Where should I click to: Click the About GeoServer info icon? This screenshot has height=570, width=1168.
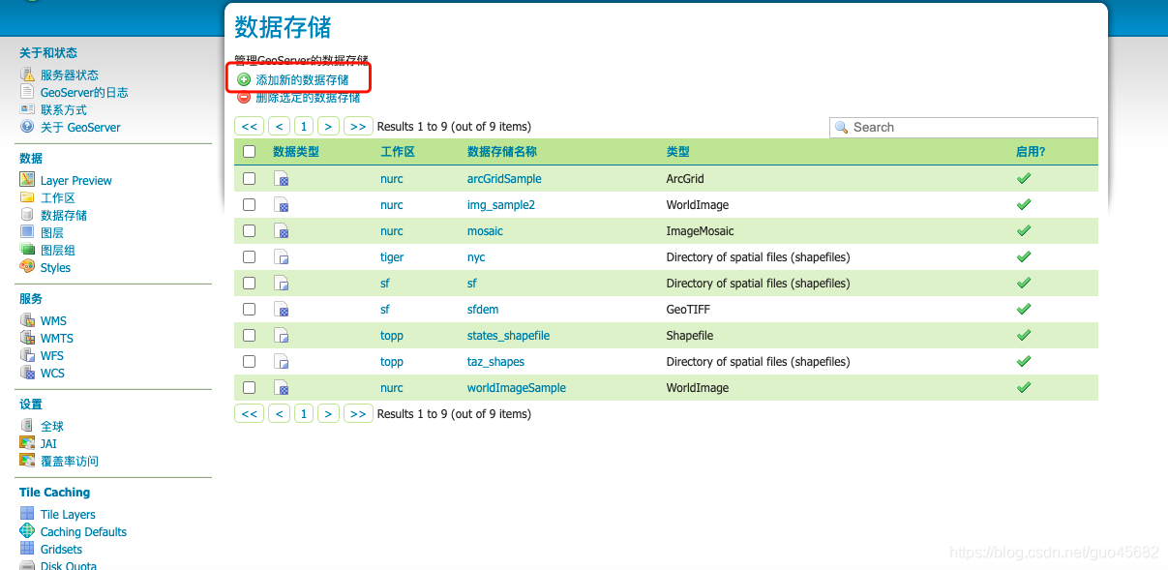pyautogui.click(x=27, y=127)
